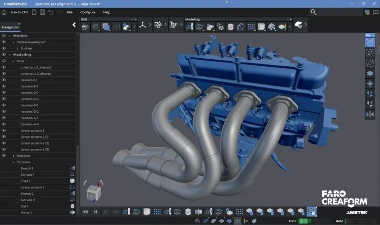Click the Linear pattern icon in Modeling toolbar
This screenshot has width=380, height=225.
251,27
